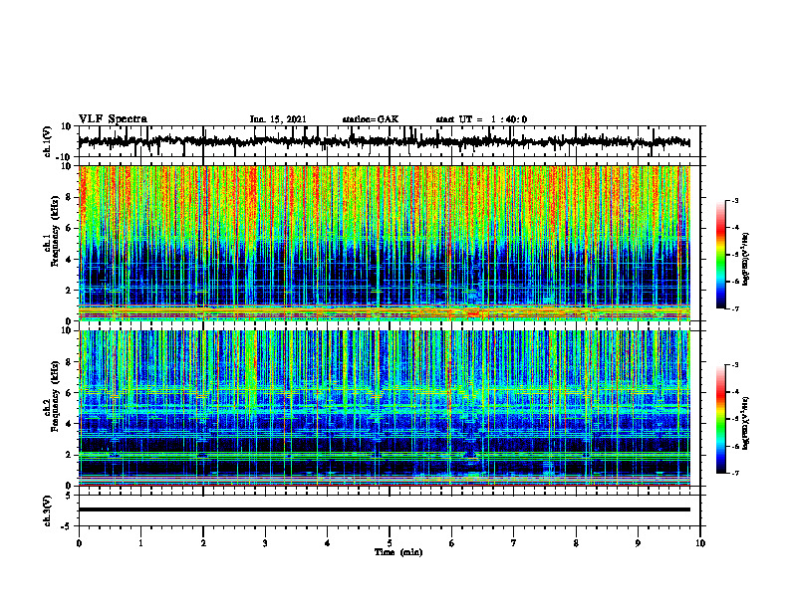
Task: Click the "2" kHz tick of ch.2 panel
Action: pos(69,455)
